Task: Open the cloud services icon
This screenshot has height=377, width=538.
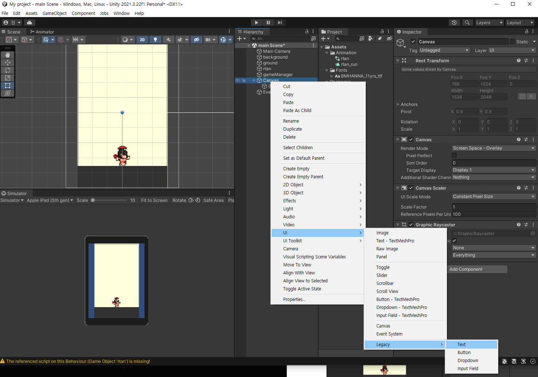Action: (29, 23)
